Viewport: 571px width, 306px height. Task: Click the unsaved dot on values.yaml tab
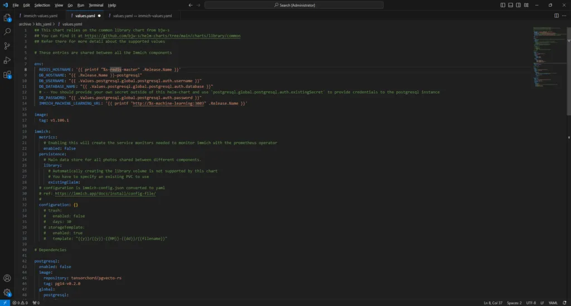coord(99,16)
